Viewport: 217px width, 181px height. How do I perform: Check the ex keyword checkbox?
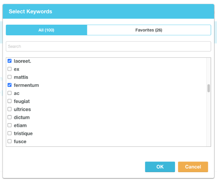click(10, 69)
